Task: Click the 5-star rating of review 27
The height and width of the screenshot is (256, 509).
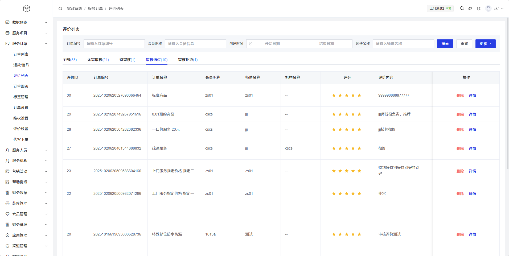Action: tap(346, 148)
